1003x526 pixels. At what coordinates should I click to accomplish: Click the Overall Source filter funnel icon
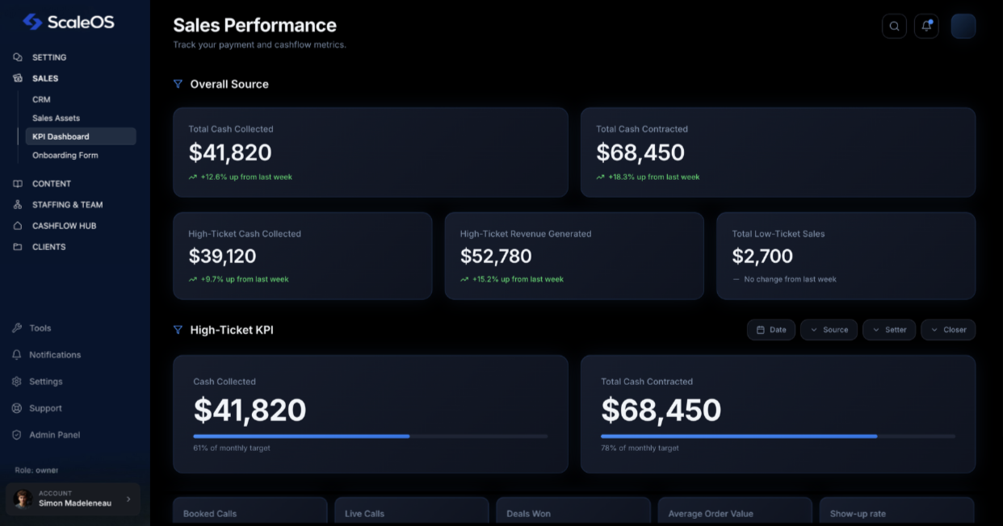pos(178,84)
